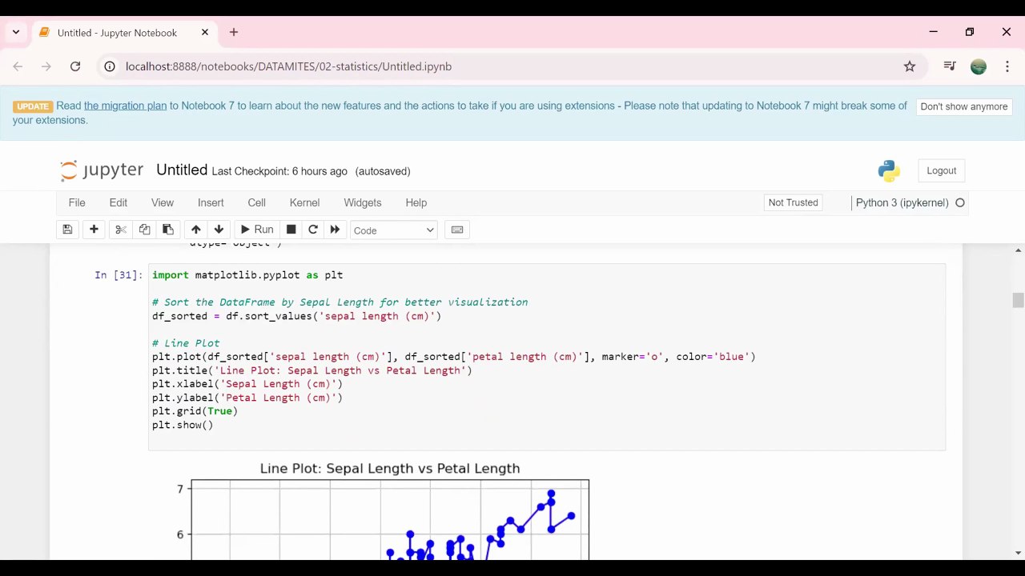Open the Insert menu
This screenshot has height=576, width=1025.
(x=211, y=202)
